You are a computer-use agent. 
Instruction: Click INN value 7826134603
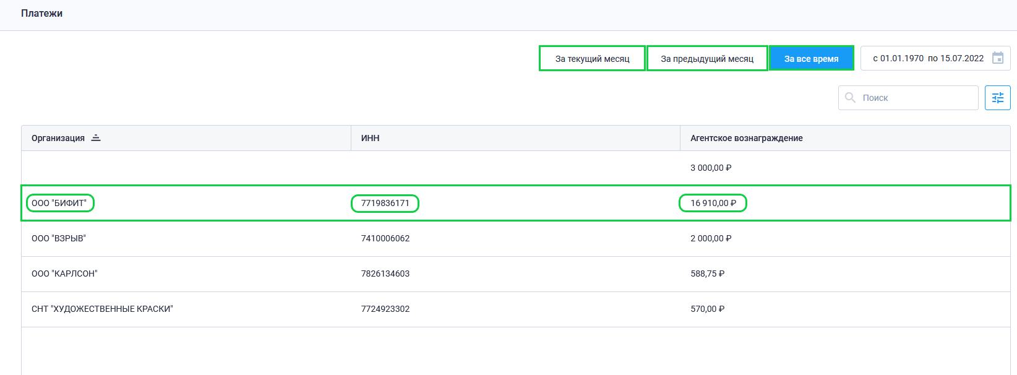pyautogui.click(x=385, y=274)
